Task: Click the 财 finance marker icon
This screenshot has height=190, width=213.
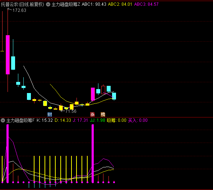Action: 50,114
